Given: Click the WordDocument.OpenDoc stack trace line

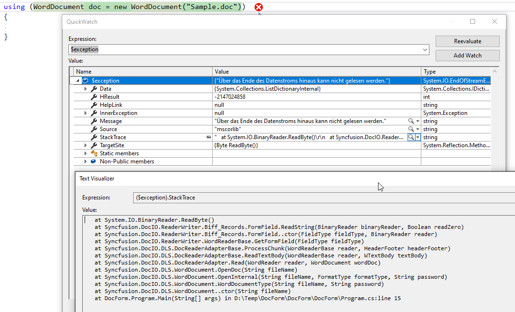Looking at the screenshot, I should coord(196,270).
